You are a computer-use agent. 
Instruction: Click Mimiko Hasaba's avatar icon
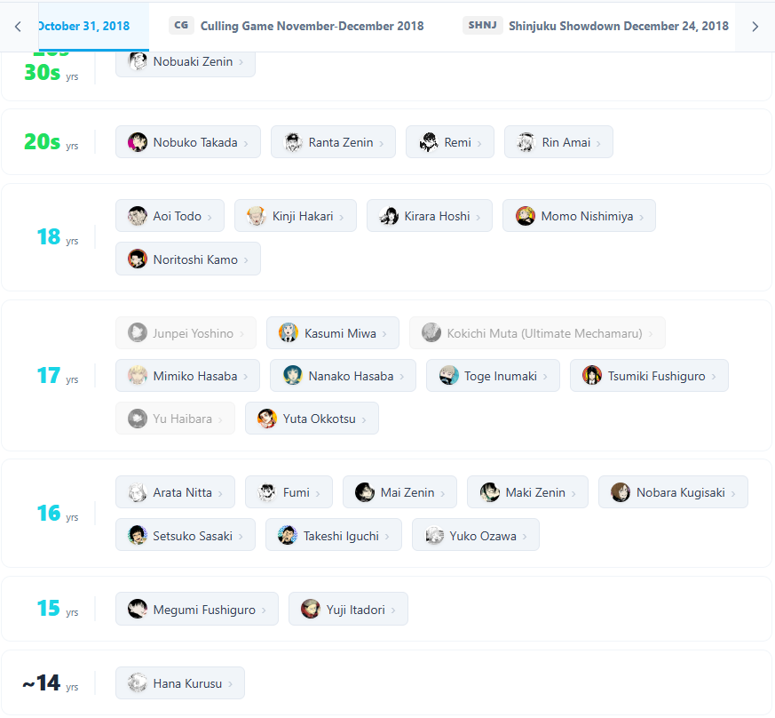138,376
